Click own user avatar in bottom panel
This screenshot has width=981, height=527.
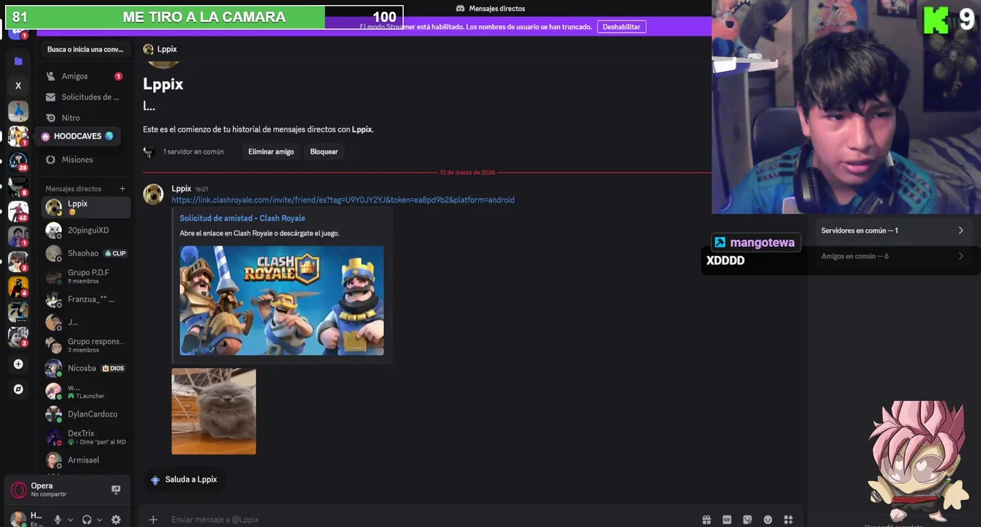pos(18,519)
